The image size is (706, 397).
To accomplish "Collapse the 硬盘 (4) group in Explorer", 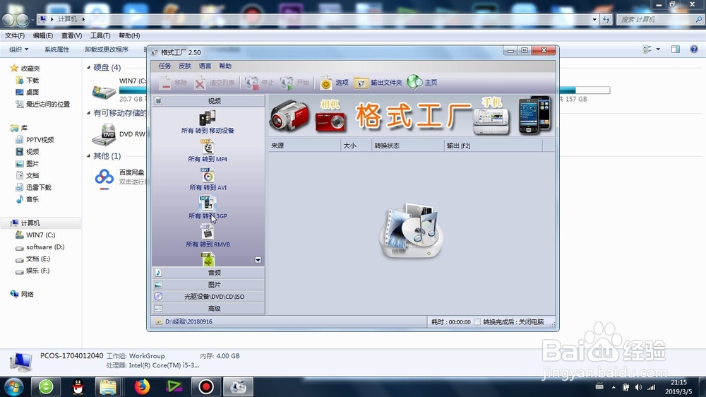I will (89, 68).
